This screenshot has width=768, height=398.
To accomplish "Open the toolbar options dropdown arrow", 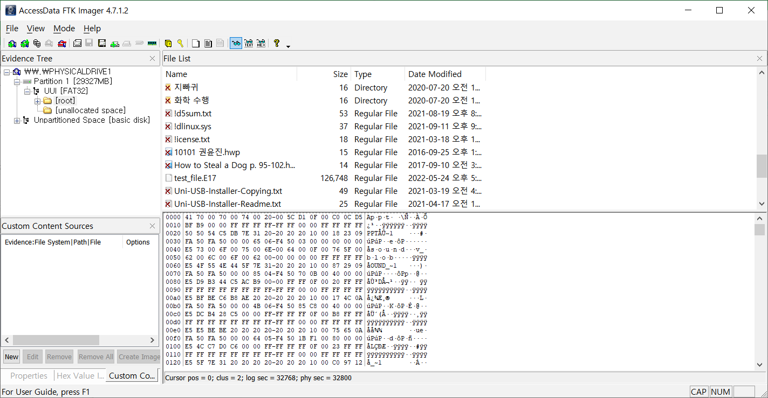I will tap(288, 46).
